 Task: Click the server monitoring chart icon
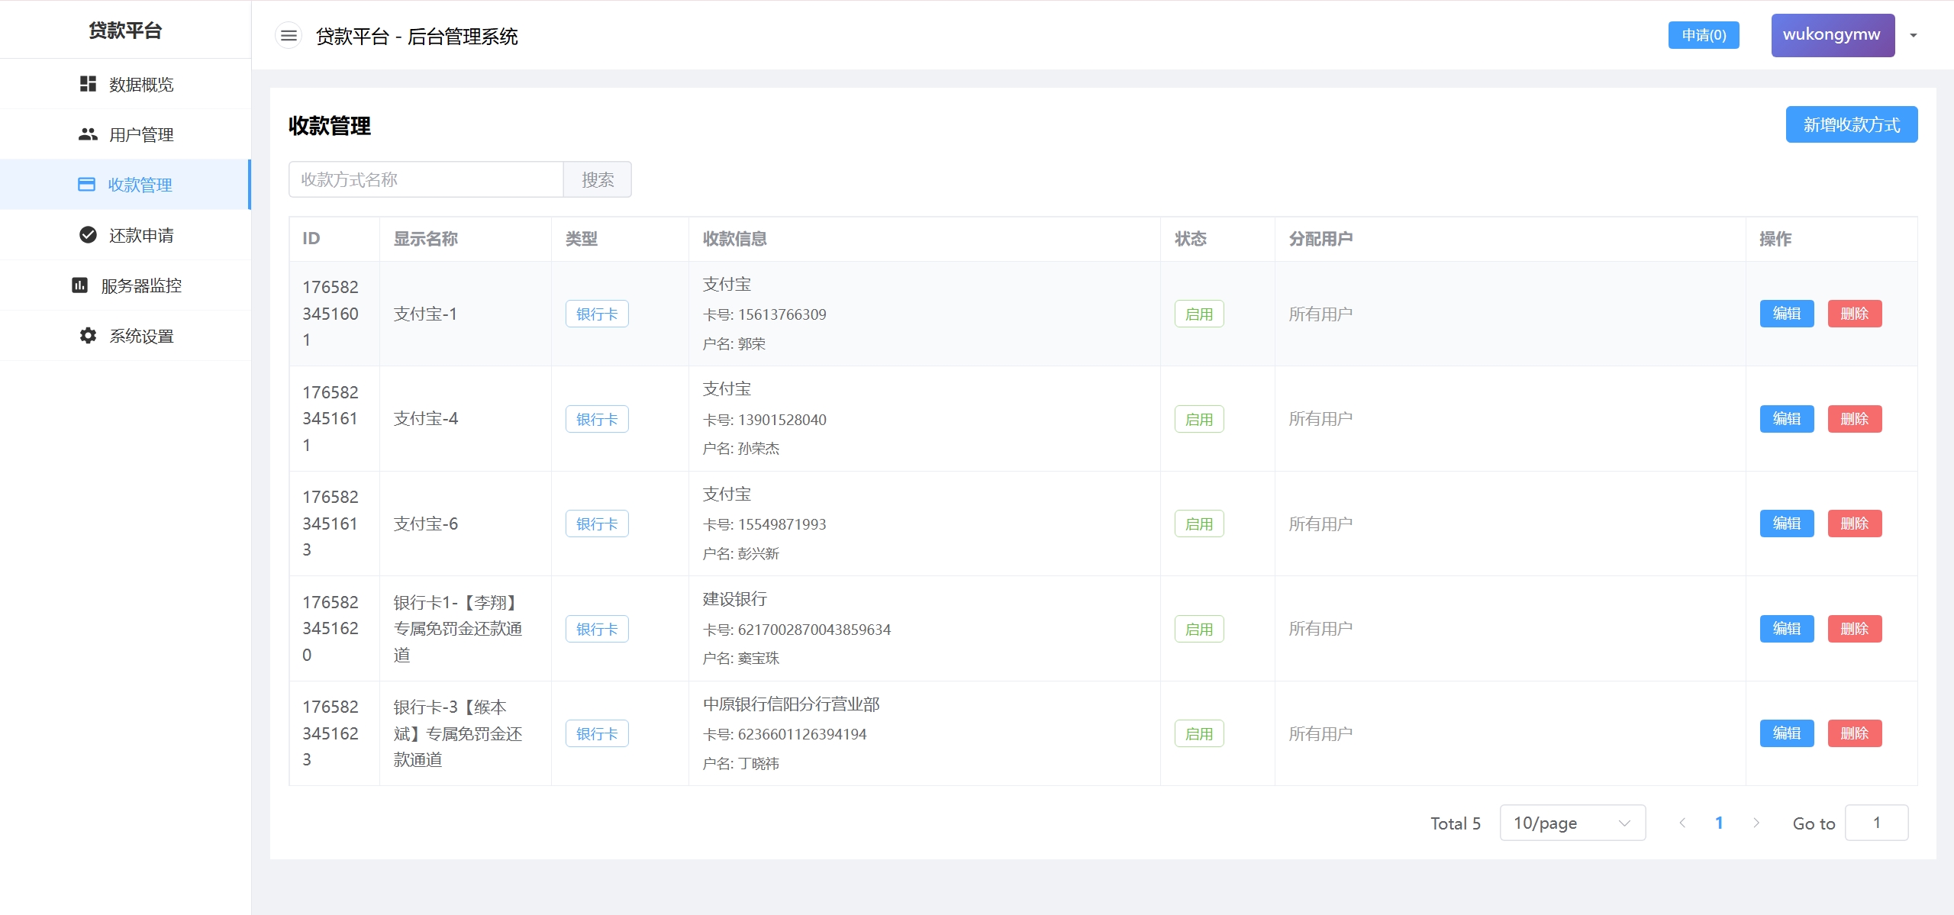(x=79, y=285)
